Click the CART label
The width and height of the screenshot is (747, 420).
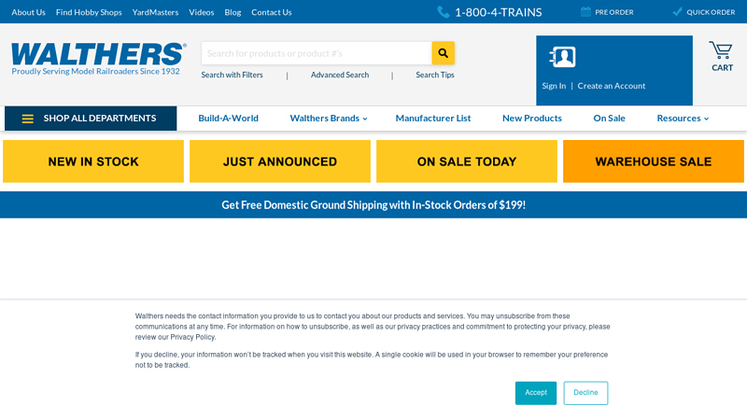click(x=722, y=67)
